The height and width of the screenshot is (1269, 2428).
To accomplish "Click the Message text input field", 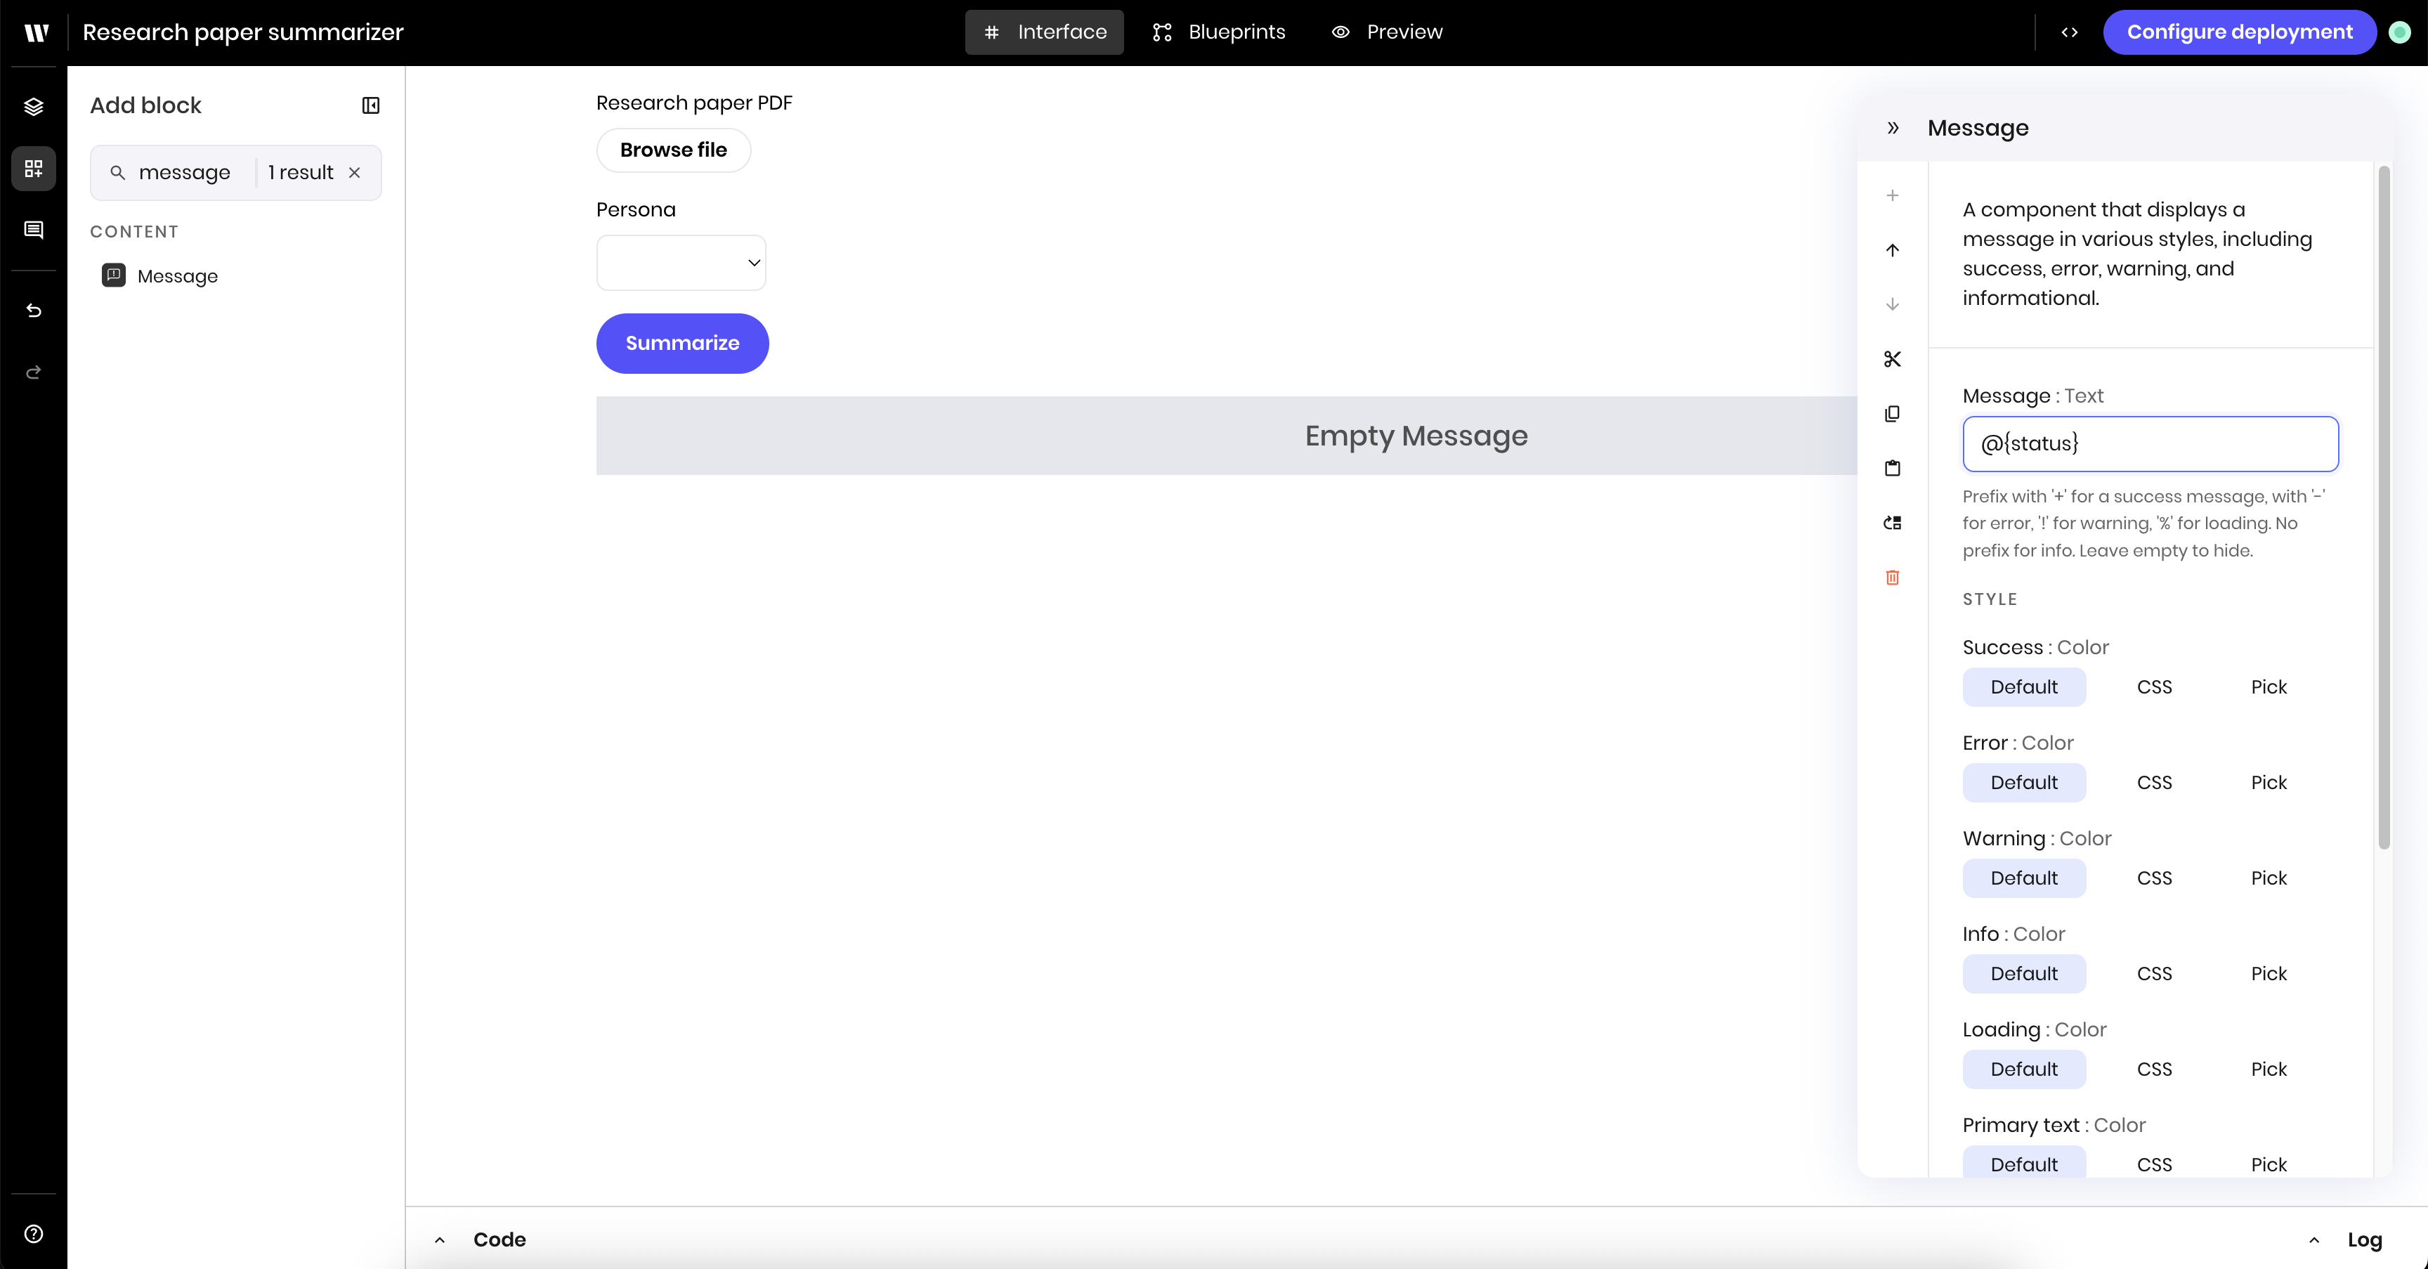I will tap(2149, 444).
